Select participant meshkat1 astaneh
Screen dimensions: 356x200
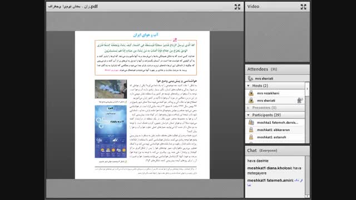(275, 137)
